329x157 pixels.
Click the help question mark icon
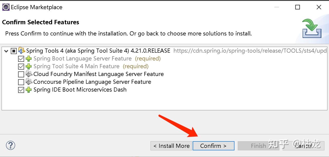point(11,145)
